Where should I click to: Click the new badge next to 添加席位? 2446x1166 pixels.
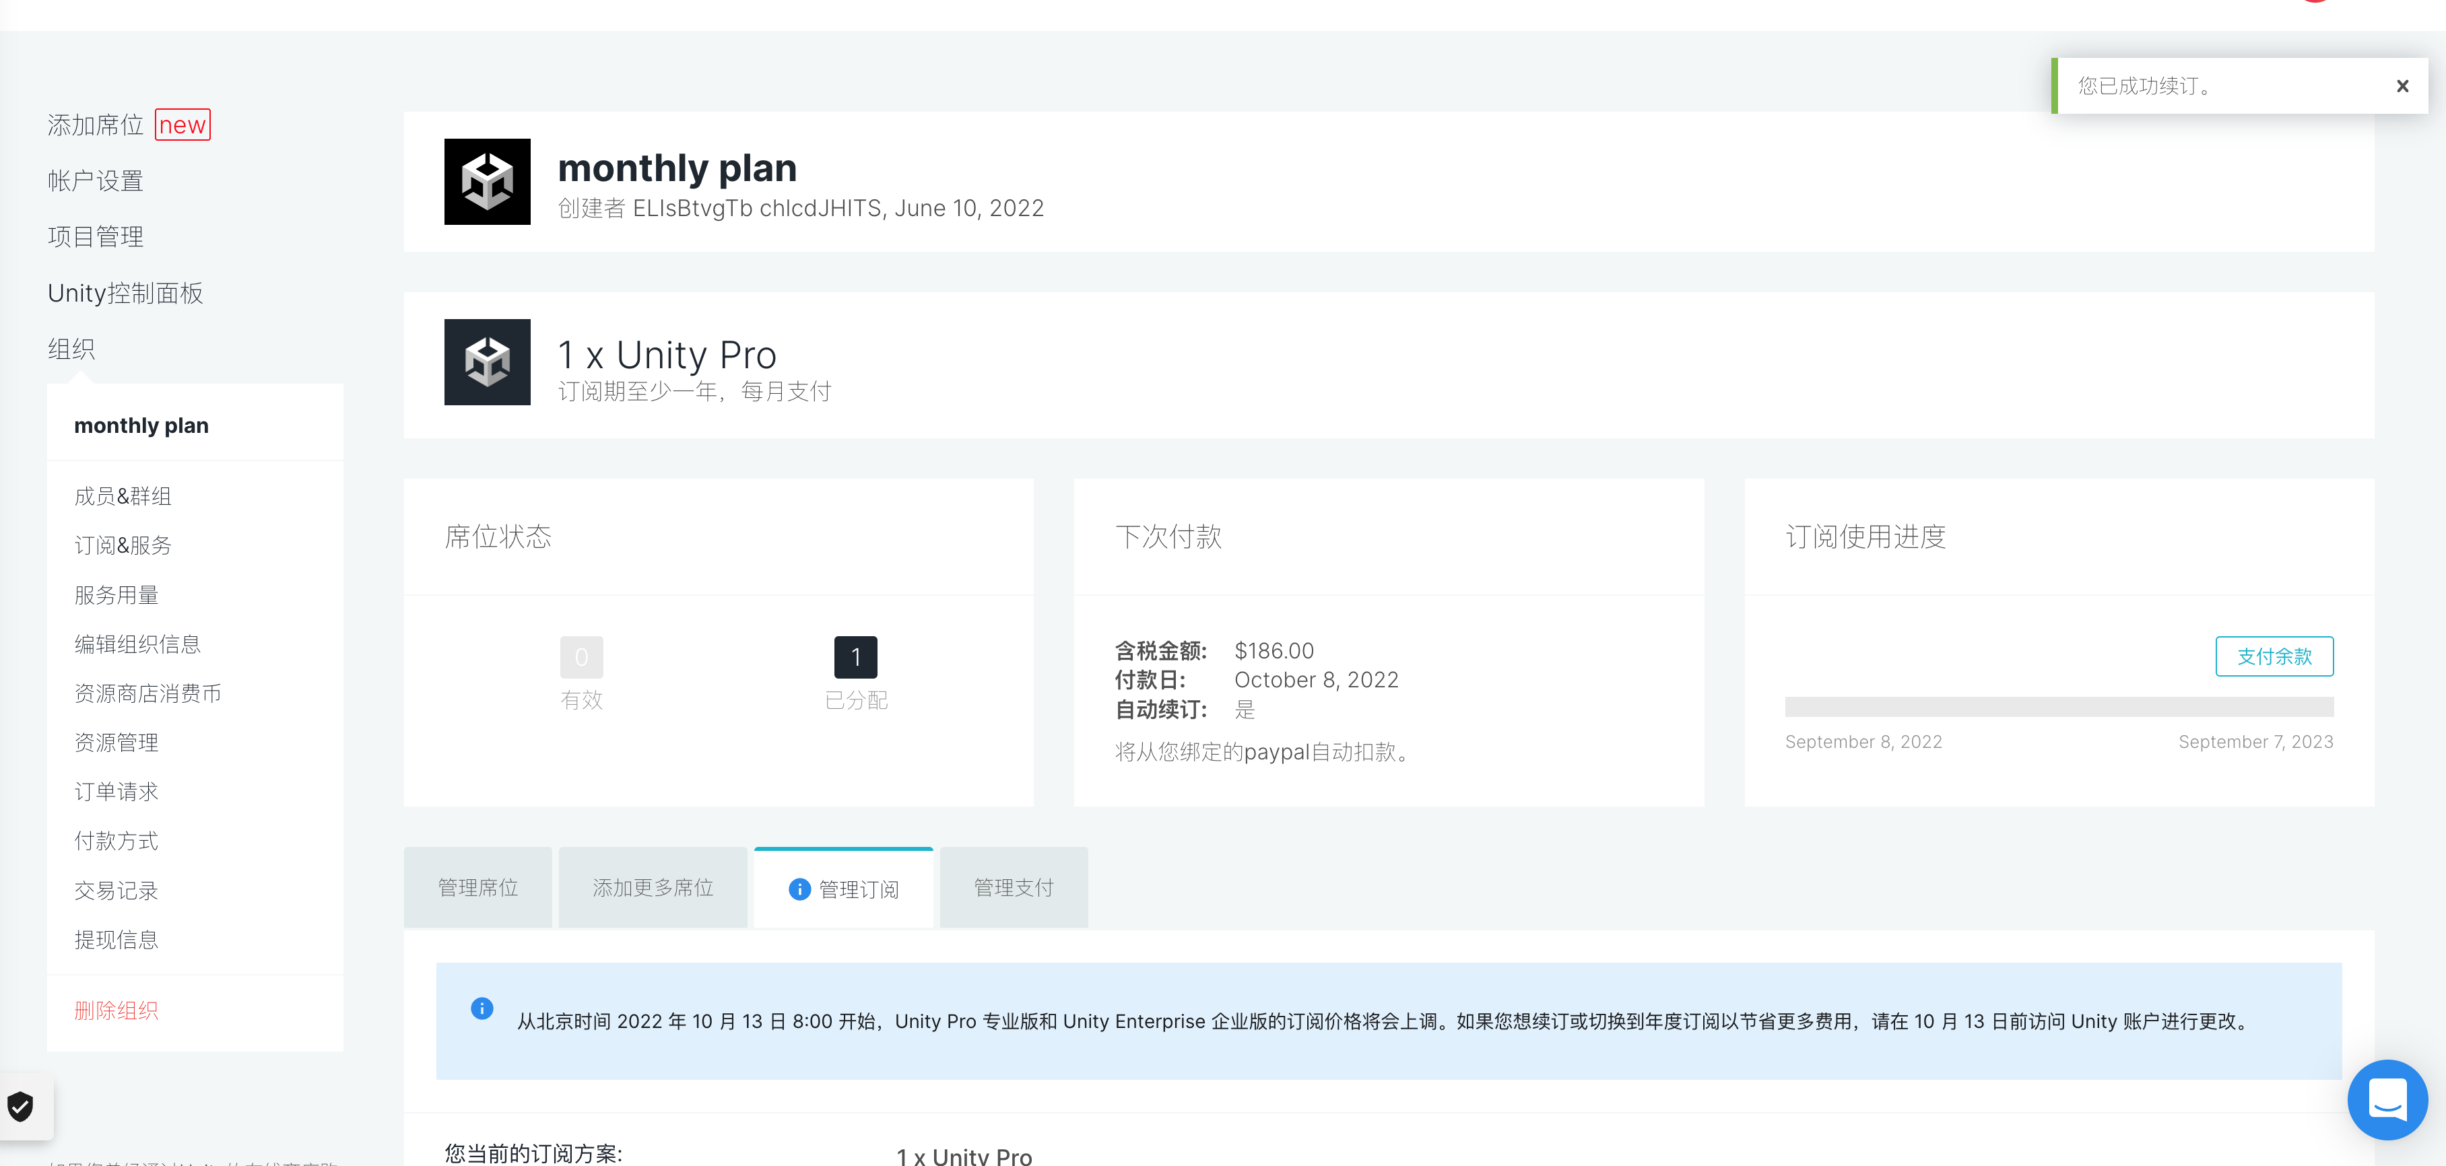coord(183,125)
